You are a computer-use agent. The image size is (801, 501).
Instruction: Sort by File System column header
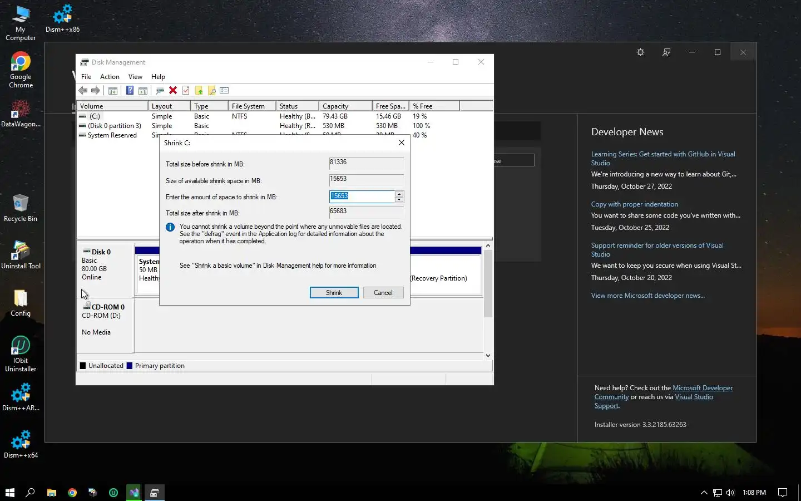251,106
